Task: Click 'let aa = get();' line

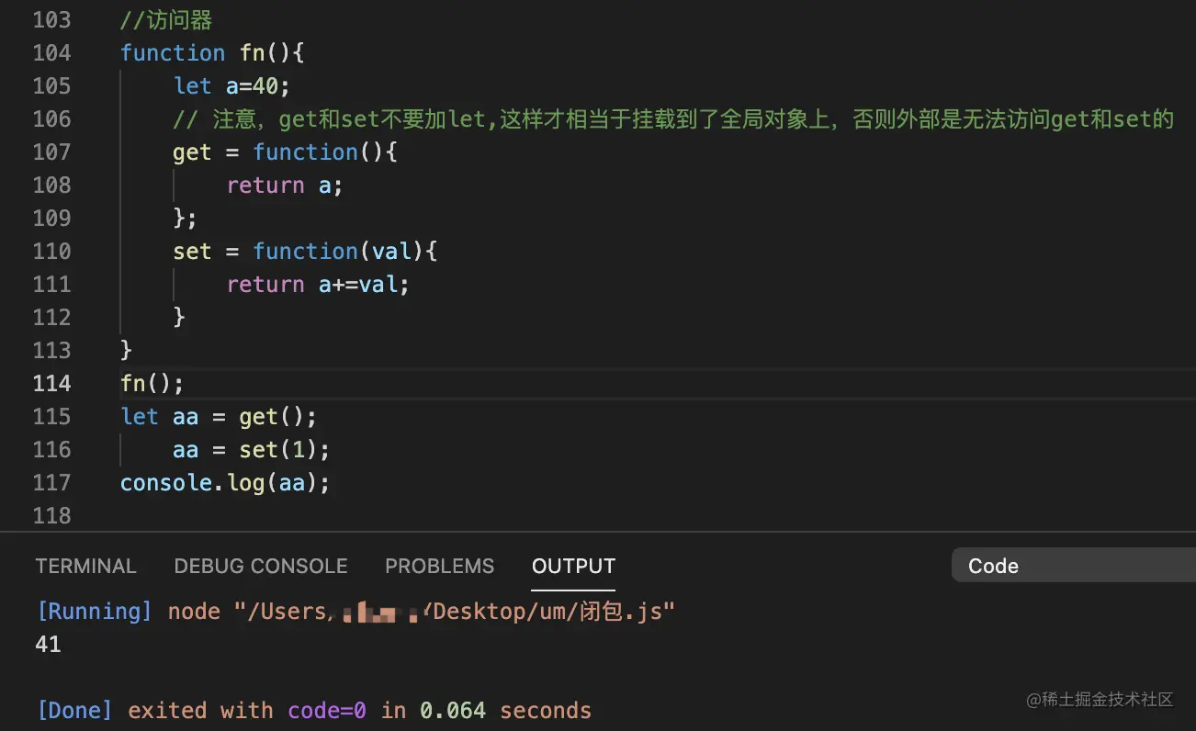Action: pos(219,416)
